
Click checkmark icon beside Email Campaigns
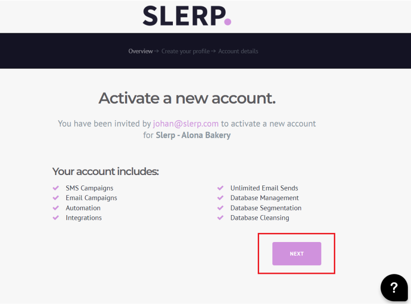[x=56, y=198]
